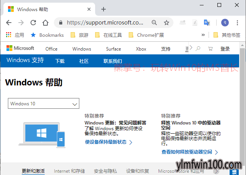Follow the 使设备保持最新状态 link
The width and height of the screenshot is (246, 175).
[108, 142]
